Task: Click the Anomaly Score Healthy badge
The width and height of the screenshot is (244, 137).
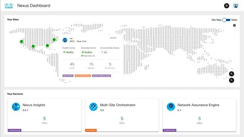Action: [x=87, y=53]
